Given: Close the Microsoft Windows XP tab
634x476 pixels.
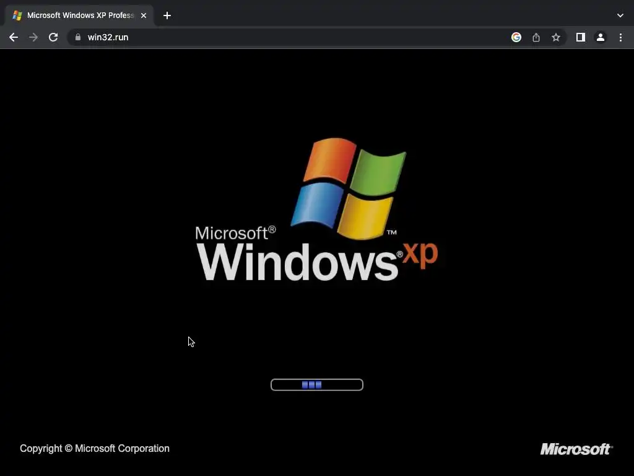Looking at the screenshot, I should 144,15.
